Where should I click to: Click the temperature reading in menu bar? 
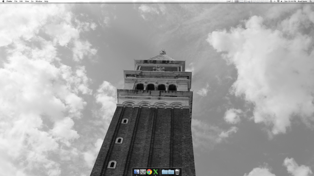pyautogui.click(x=230, y=1)
